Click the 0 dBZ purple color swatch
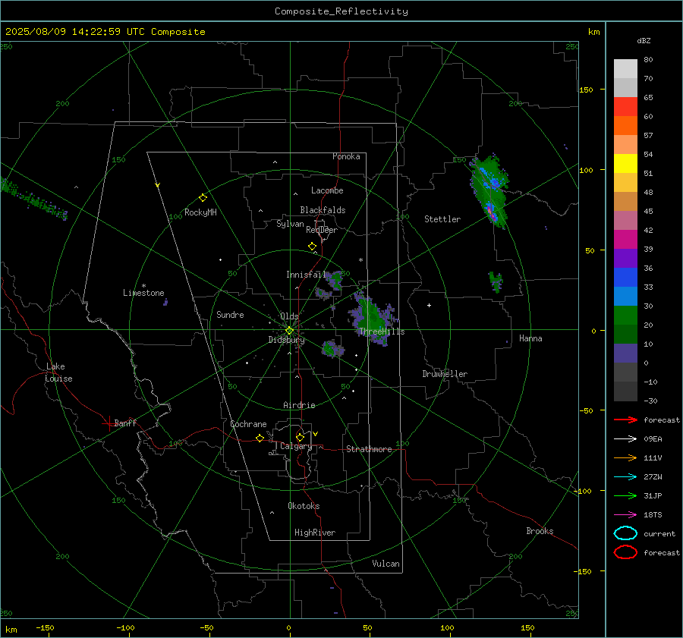This screenshot has height=638, width=683. click(x=625, y=353)
